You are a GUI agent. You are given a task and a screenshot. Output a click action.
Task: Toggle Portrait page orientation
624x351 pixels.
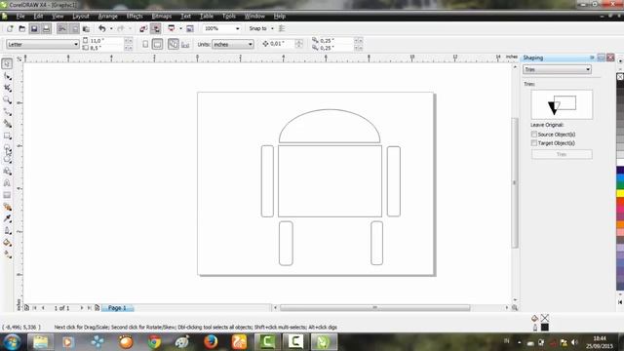click(x=145, y=44)
